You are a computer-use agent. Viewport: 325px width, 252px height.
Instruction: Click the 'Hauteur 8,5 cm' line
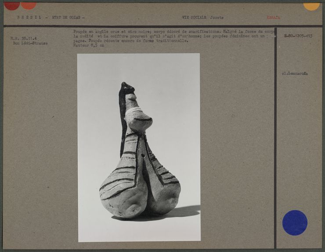(x=89, y=45)
